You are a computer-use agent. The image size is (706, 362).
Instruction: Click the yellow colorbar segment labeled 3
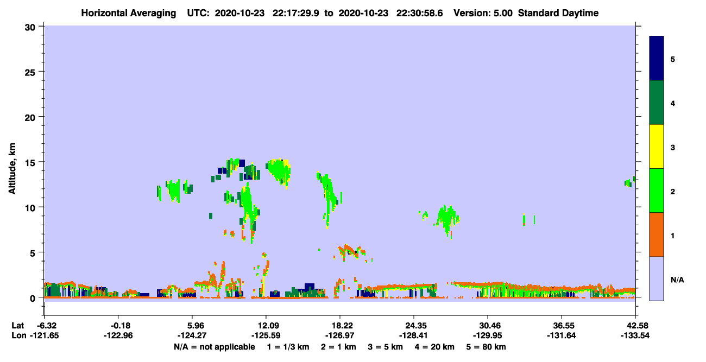657,147
